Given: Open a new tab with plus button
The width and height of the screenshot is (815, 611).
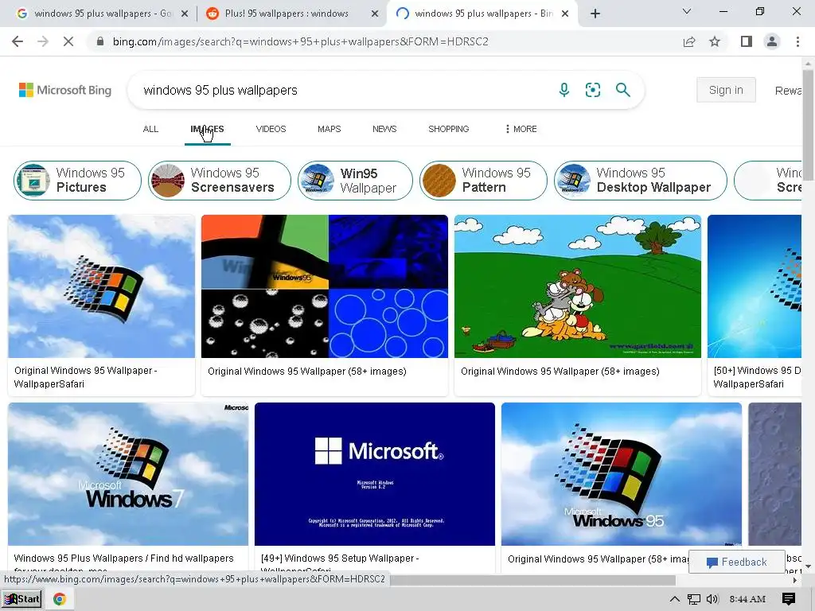Looking at the screenshot, I should click(595, 14).
